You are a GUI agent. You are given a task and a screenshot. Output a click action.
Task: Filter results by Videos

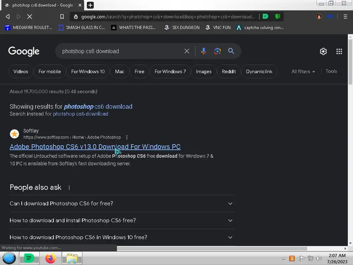point(21,71)
